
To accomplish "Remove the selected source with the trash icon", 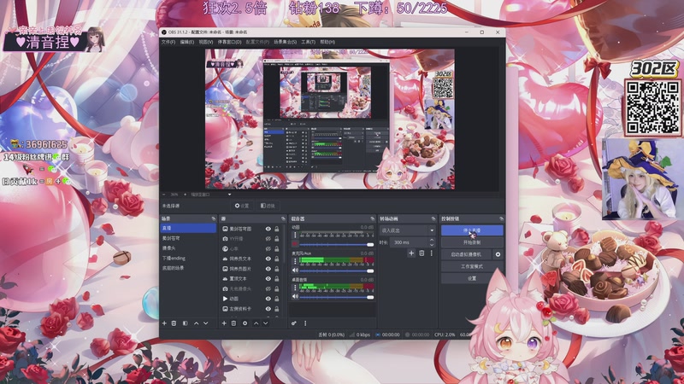I will tap(233, 323).
